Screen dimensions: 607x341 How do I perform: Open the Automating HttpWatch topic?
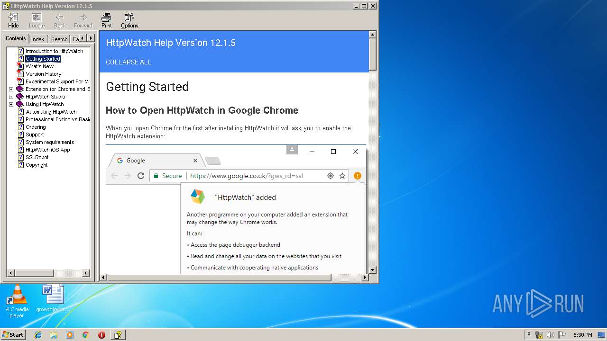coord(51,112)
